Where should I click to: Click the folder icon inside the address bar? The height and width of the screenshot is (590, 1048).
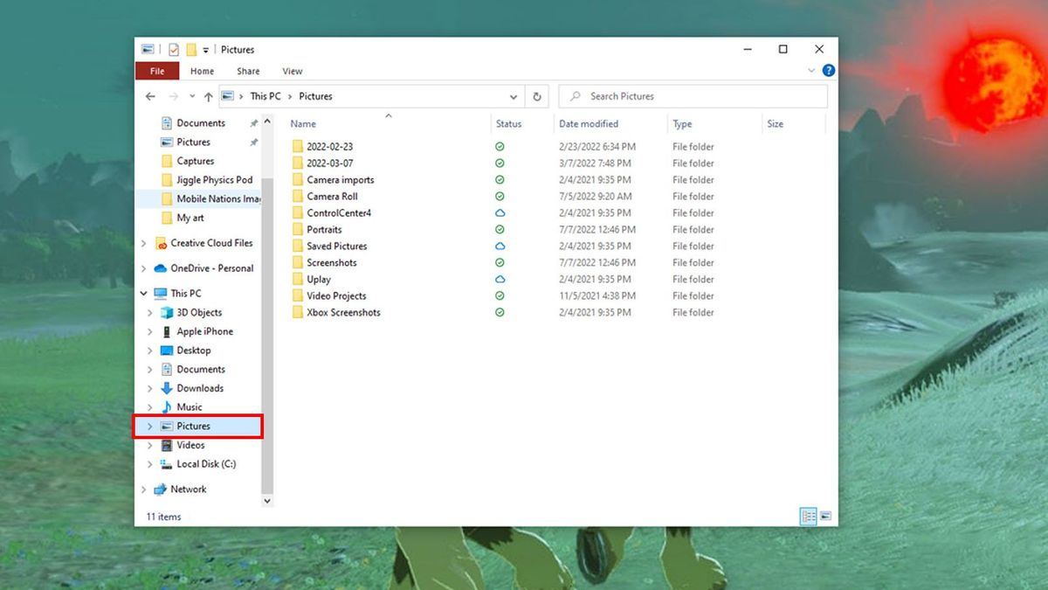point(228,96)
